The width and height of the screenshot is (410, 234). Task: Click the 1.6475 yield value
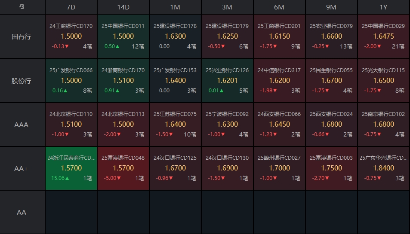[383, 36]
